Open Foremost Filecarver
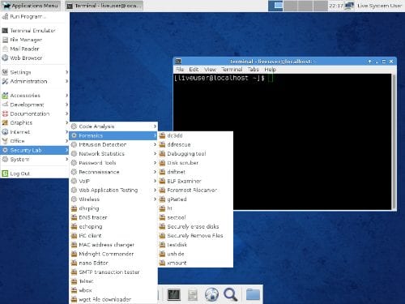 [195, 190]
